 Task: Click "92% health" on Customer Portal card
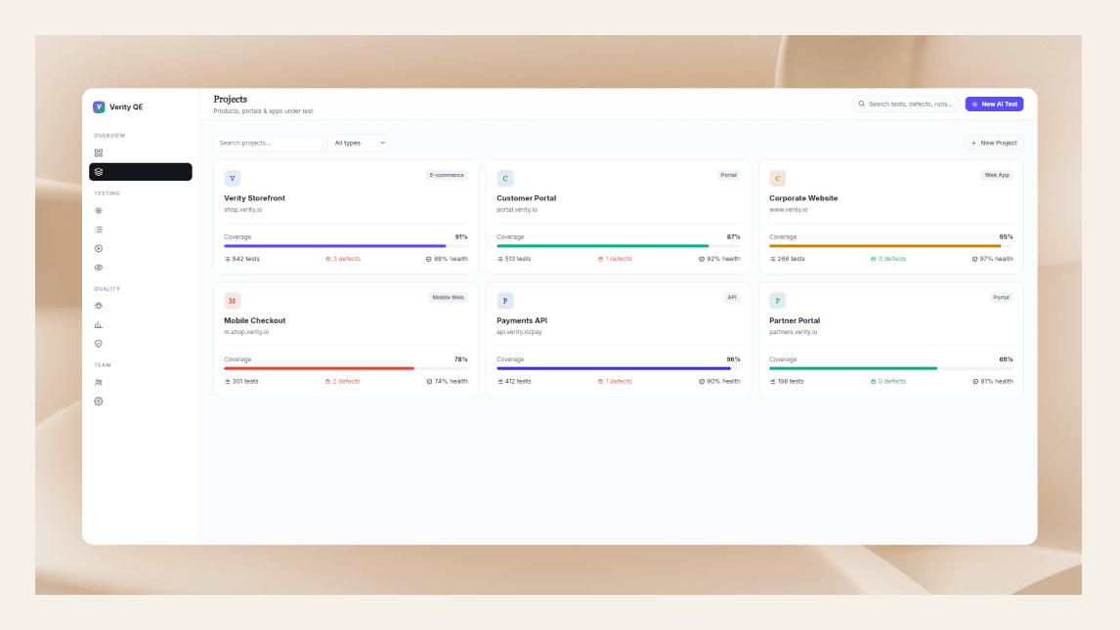click(719, 259)
